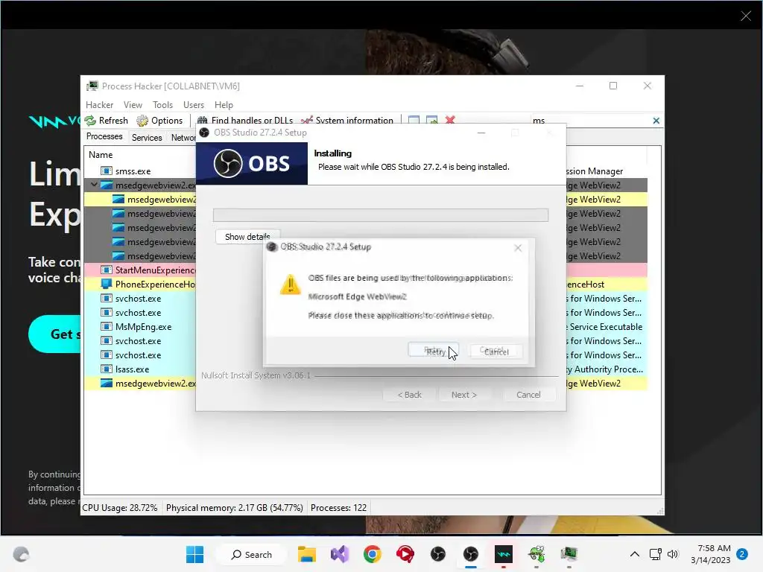Screen dimensions: 763x572
Task: Open the Users menu in Process Hacker
Action: (193, 104)
